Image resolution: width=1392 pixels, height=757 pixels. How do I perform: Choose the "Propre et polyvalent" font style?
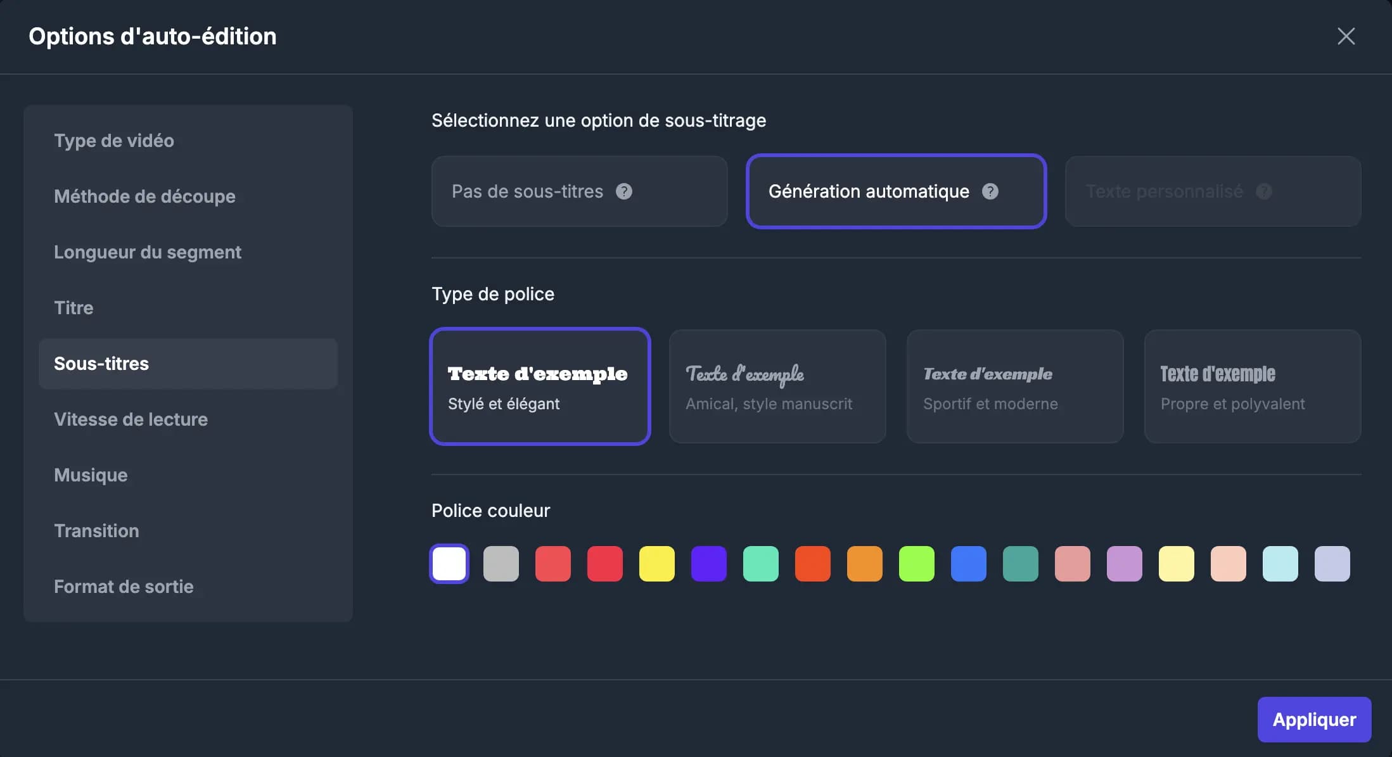[1252, 386]
